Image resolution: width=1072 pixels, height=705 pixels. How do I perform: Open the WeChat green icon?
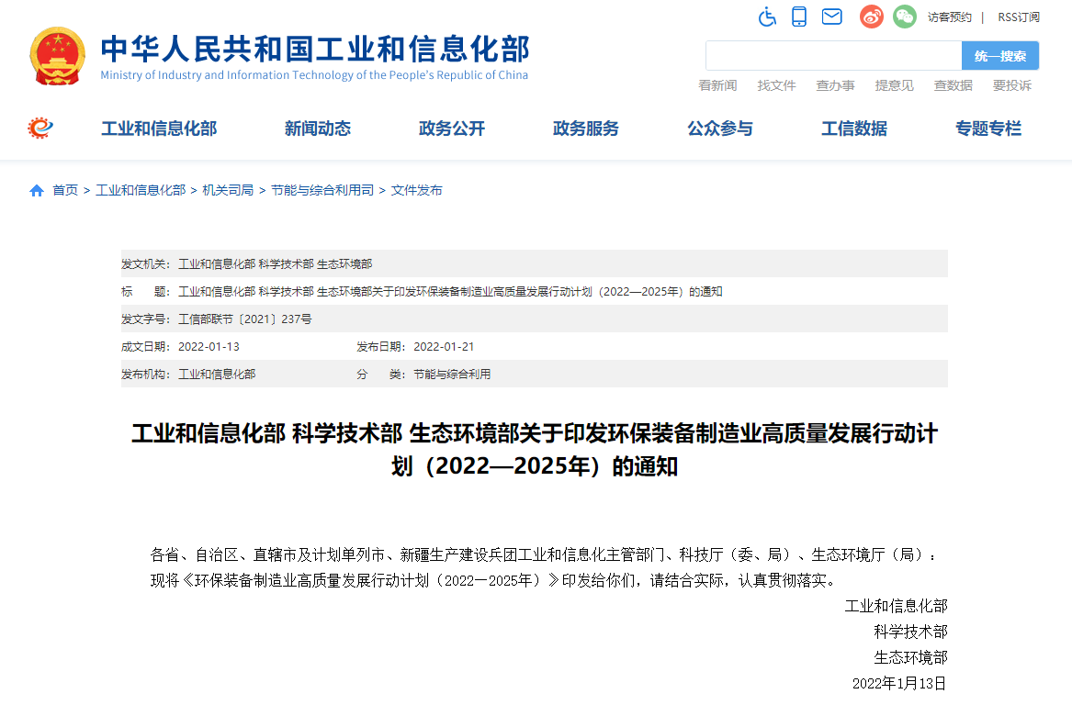[x=905, y=17]
